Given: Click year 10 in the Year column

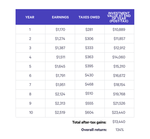Looking at the screenshot, I should click(x=31, y=113).
